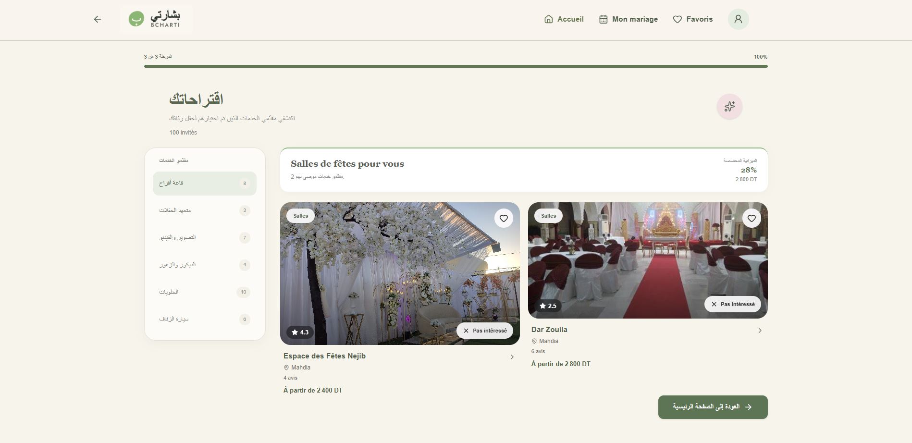
Task: Favorite Dar Zouila with heart icon
Action: pyautogui.click(x=752, y=218)
